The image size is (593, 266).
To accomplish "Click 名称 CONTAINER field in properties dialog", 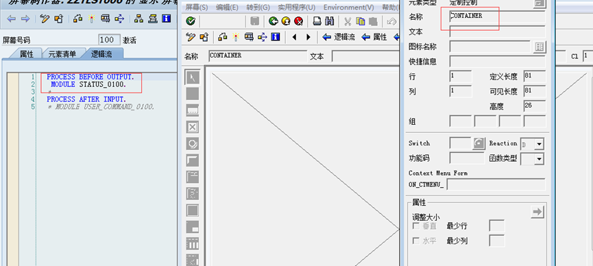I will 497,16.
